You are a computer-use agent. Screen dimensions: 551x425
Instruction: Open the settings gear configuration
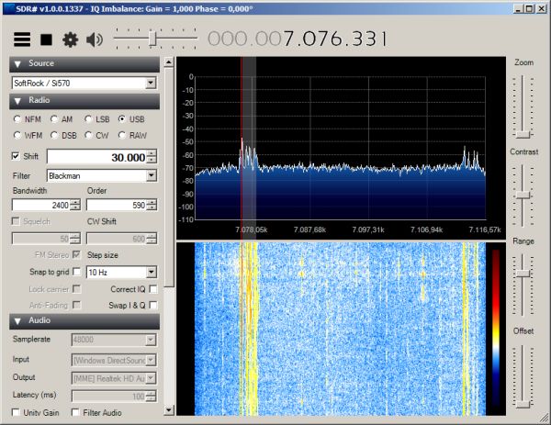coord(70,39)
